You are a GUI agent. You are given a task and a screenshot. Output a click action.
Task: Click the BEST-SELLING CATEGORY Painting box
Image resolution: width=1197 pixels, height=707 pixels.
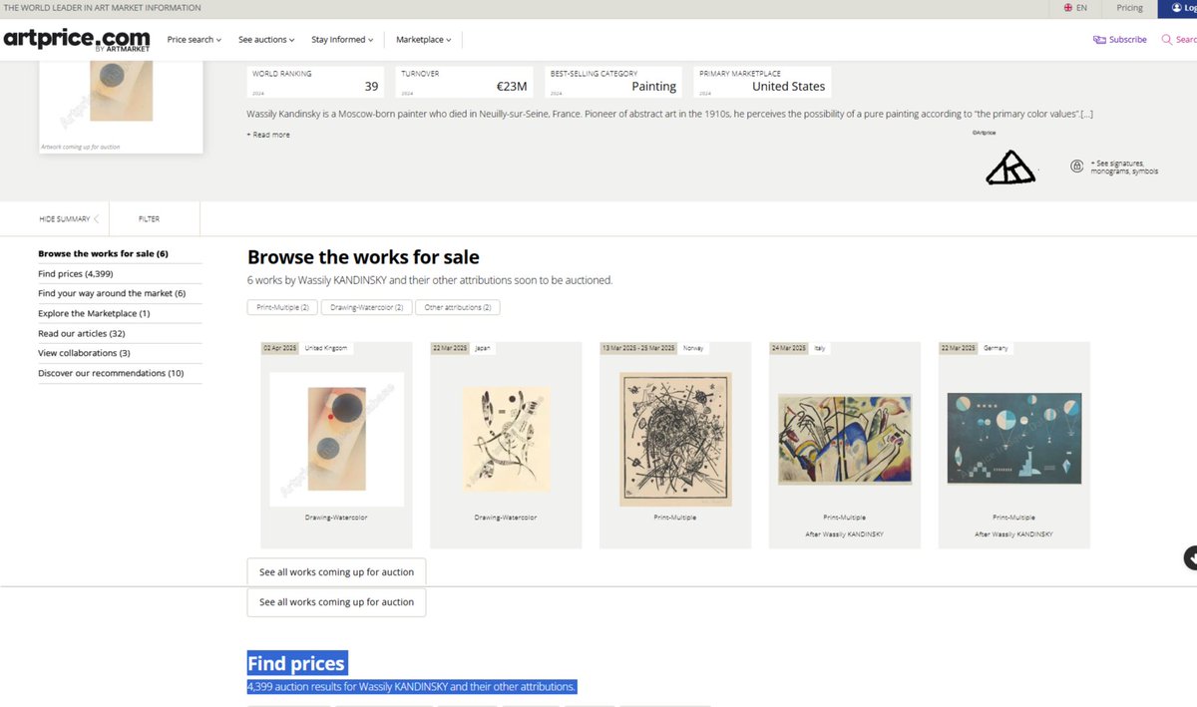click(613, 82)
